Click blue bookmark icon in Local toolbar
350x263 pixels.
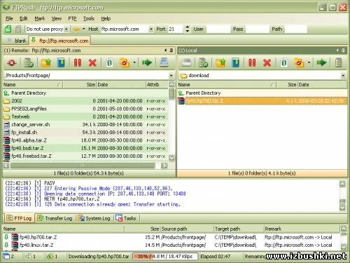point(236,62)
